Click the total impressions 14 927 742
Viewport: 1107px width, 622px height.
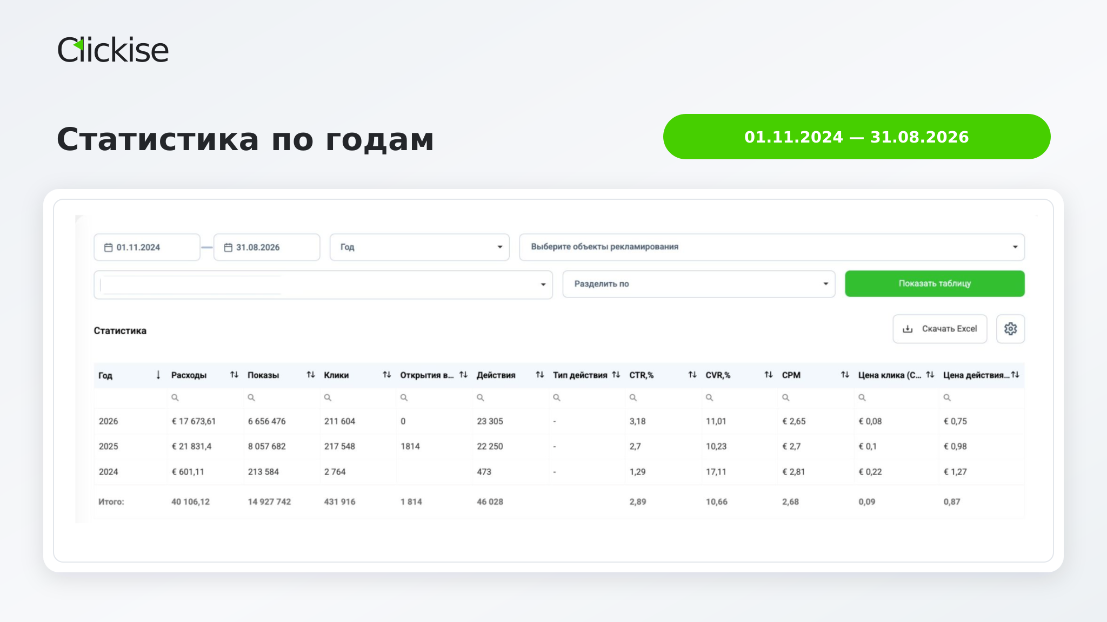pyautogui.click(x=269, y=502)
